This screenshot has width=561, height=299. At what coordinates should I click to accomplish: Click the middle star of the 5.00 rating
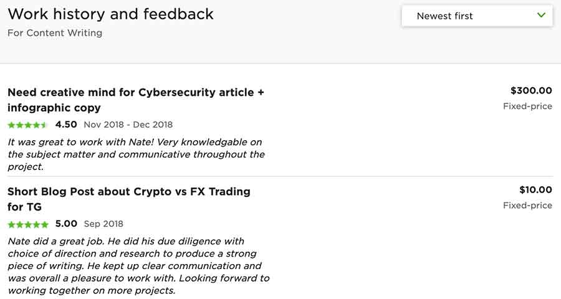point(28,224)
